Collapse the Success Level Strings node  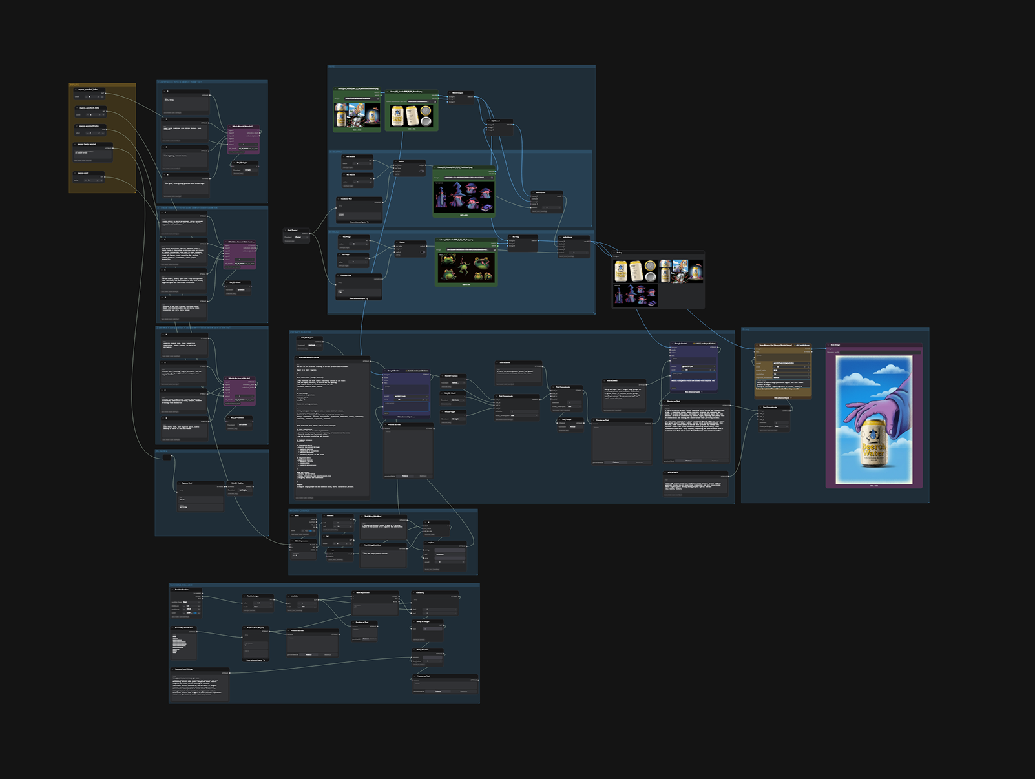172,669
